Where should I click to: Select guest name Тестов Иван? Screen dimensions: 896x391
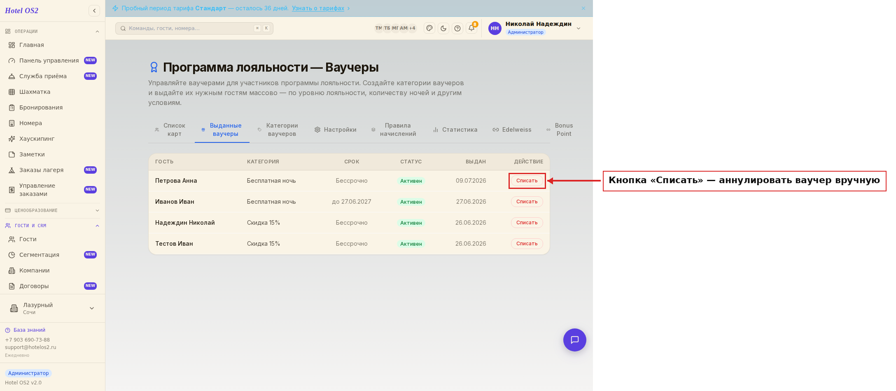click(x=174, y=244)
